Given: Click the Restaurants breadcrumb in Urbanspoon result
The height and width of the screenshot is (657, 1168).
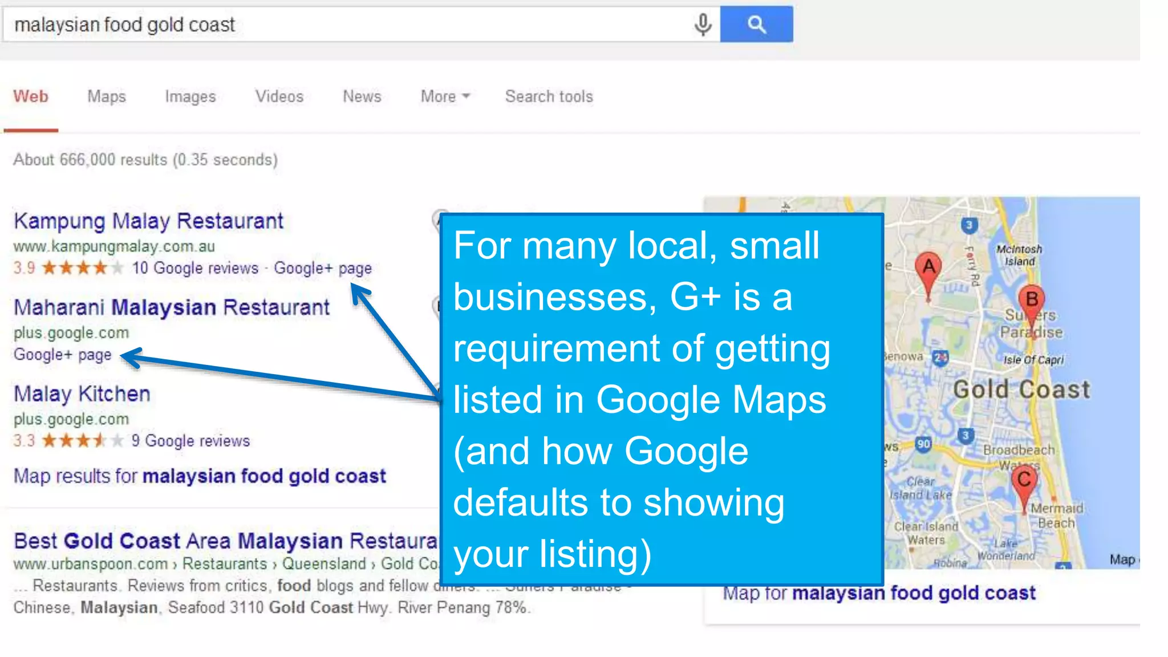Looking at the screenshot, I should (x=225, y=564).
